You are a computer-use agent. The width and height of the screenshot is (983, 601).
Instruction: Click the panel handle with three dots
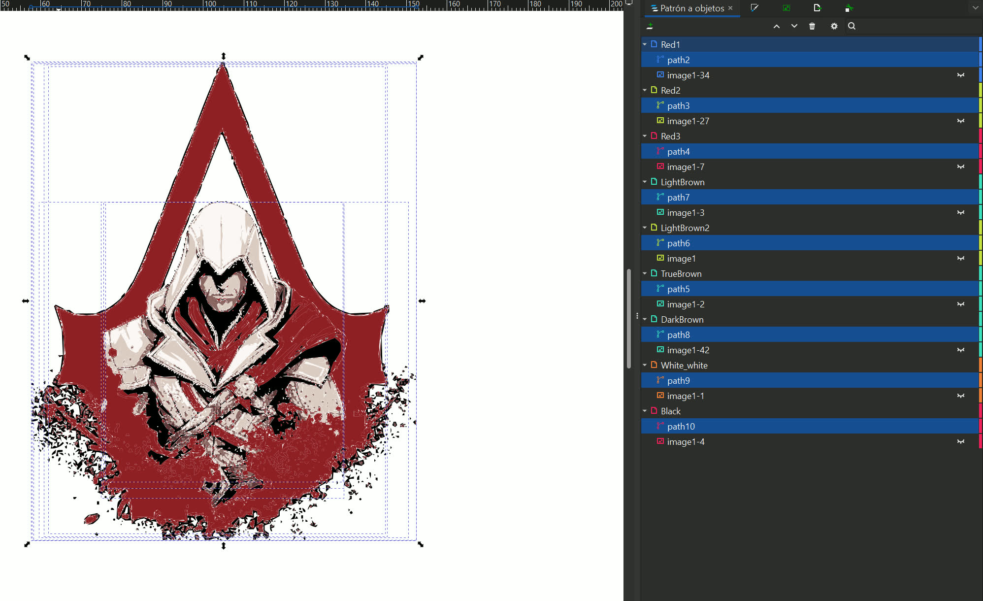click(637, 316)
